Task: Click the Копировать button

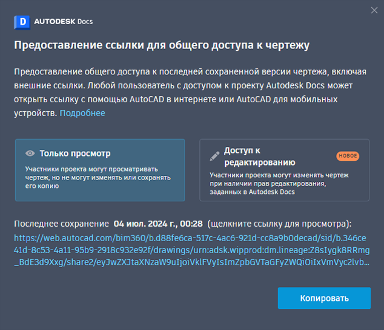Action: click(x=324, y=298)
